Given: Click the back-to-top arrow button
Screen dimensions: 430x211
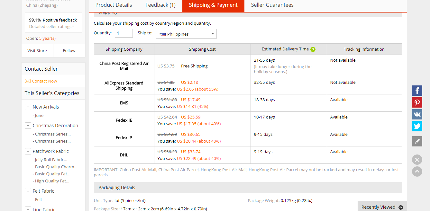Looking at the screenshot, I should click(417, 171).
